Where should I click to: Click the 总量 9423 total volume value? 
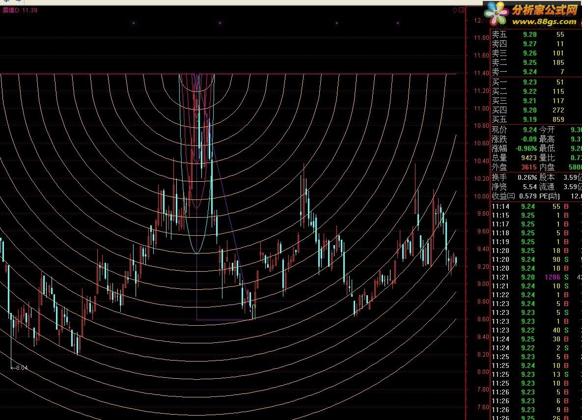point(529,158)
